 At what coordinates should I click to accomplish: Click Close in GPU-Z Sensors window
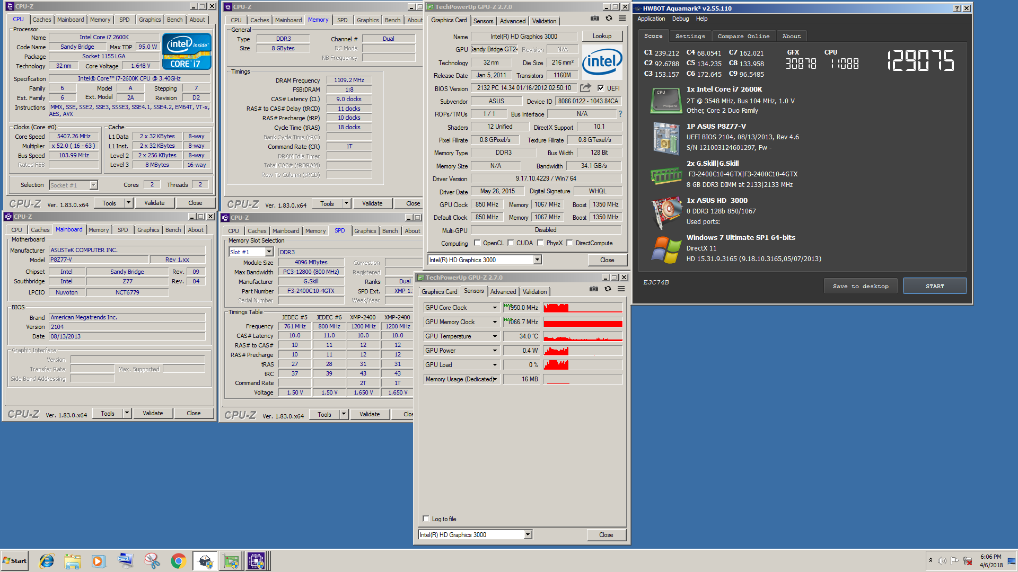click(x=606, y=535)
